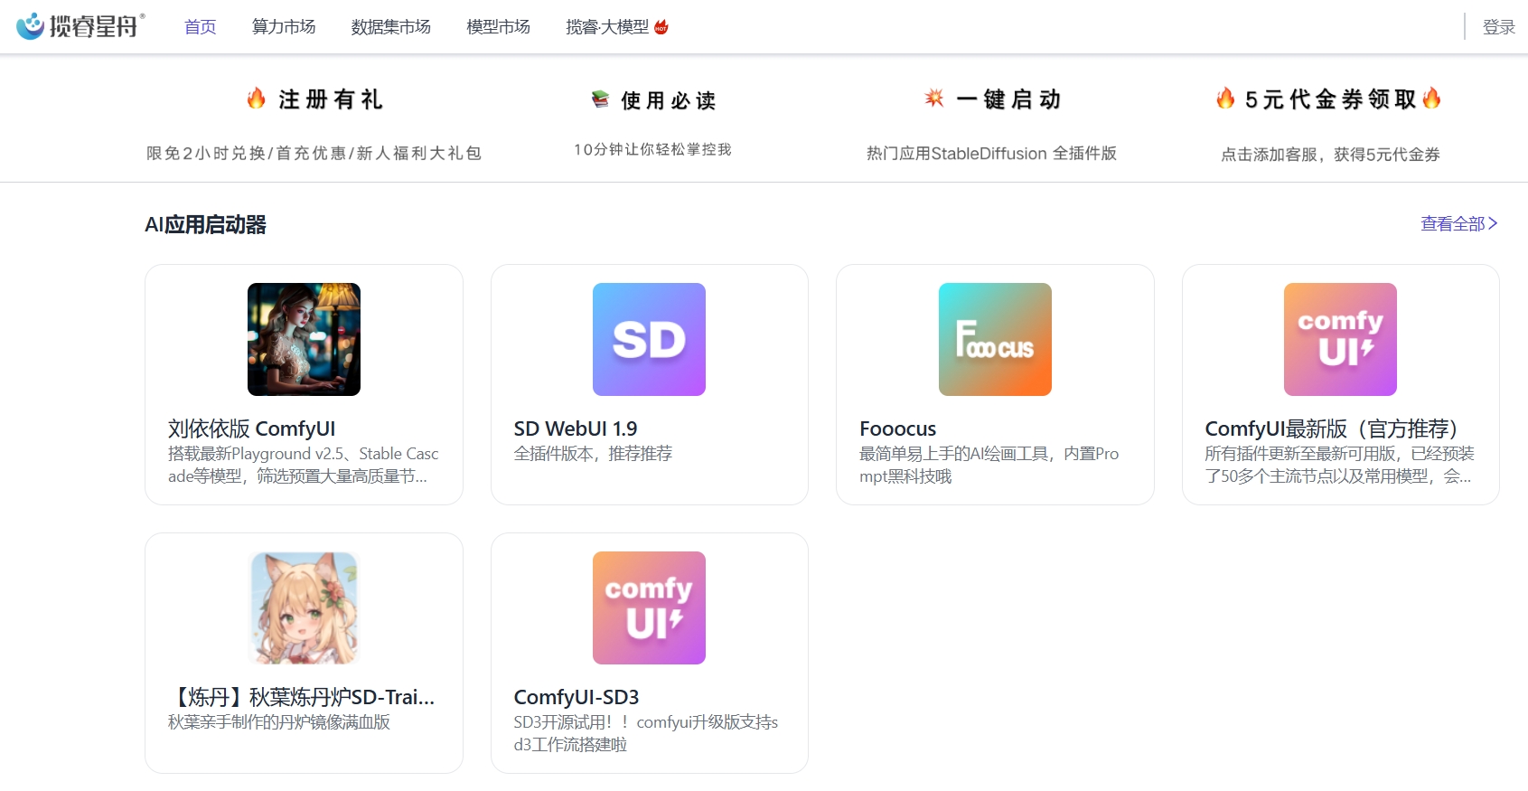Open the 一键启动 heading
Image resolution: width=1528 pixels, height=791 pixels.
pyautogui.click(x=1008, y=99)
